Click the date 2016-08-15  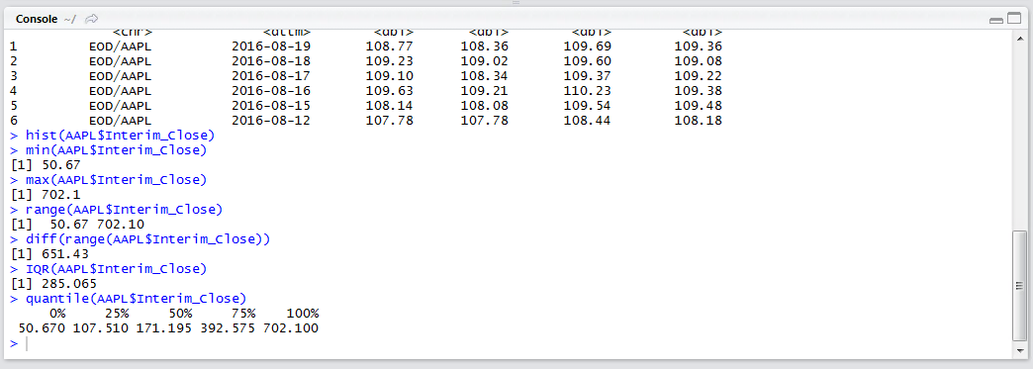click(x=271, y=106)
